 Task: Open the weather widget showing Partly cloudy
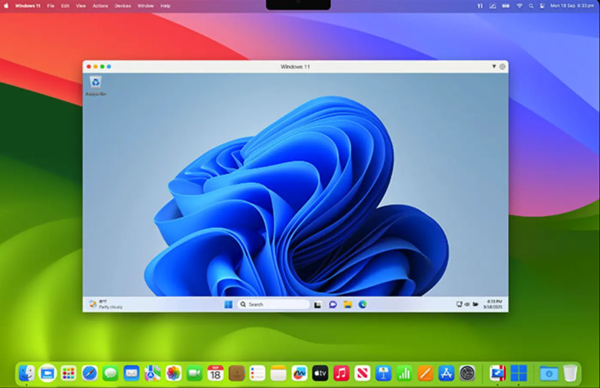tap(106, 304)
